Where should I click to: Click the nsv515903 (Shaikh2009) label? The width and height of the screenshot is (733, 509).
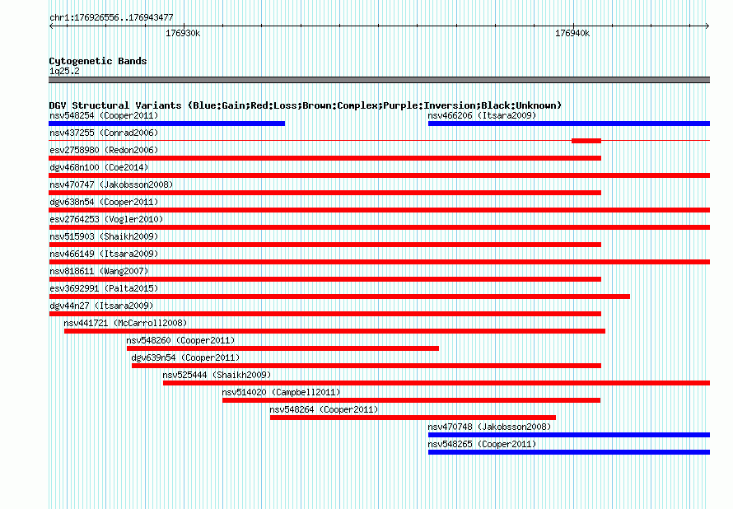[104, 236]
